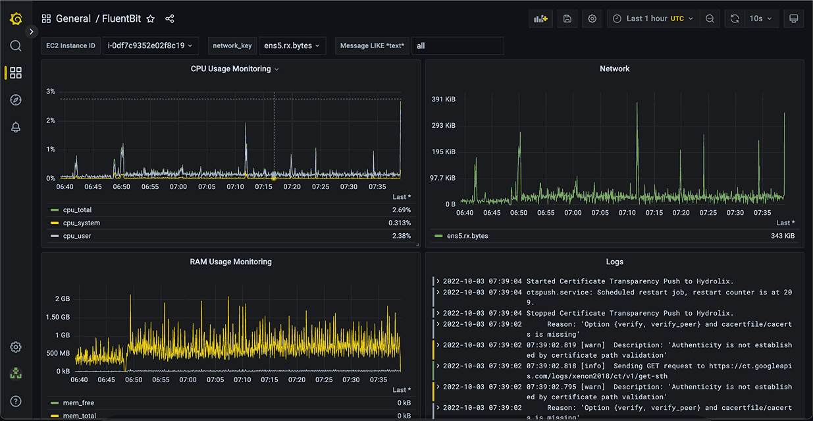
Task: Open the Explore compass icon
Action: (x=15, y=99)
